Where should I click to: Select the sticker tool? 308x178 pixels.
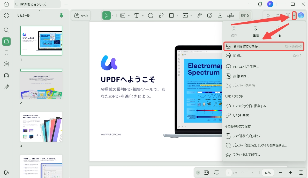point(210,15)
